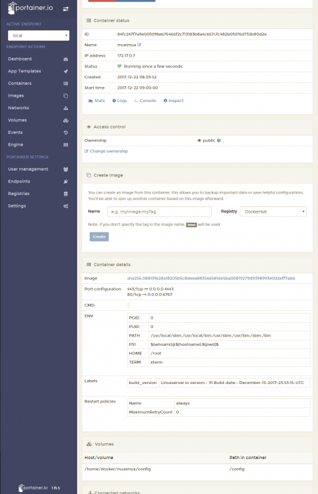Open the container Stats link
Screen dimensions: 318x494
click(x=96, y=101)
